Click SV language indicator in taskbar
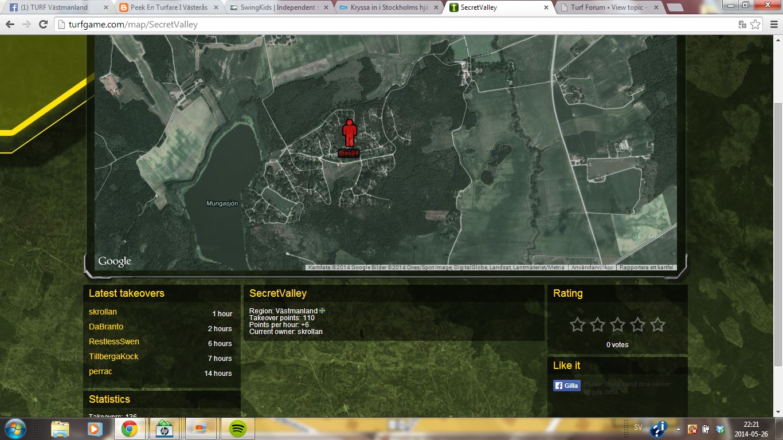This screenshot has width=783, height=440. coord(638,427)
